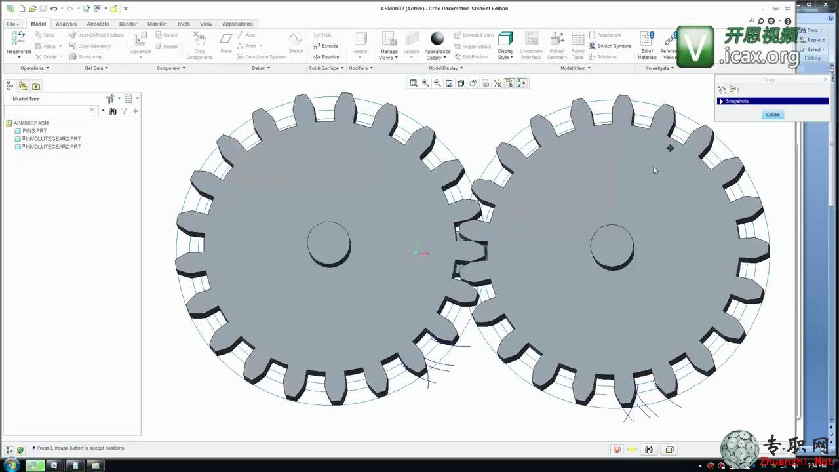Switch to the Analysis tab
Viewport: 839px width, 472px height.
(x=66, y=24)
